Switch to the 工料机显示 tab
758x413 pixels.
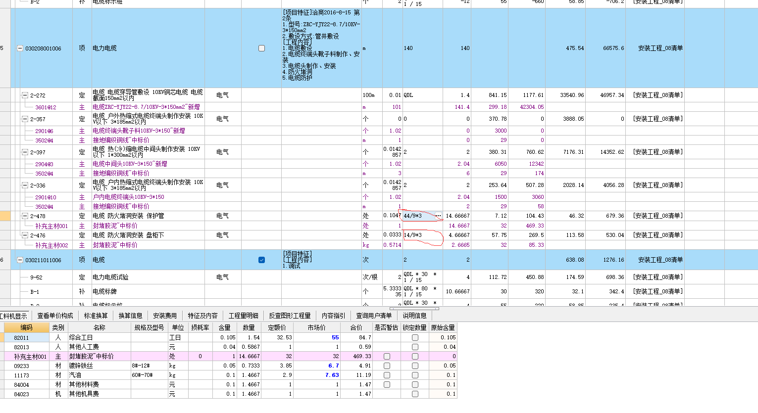(14, 316)
